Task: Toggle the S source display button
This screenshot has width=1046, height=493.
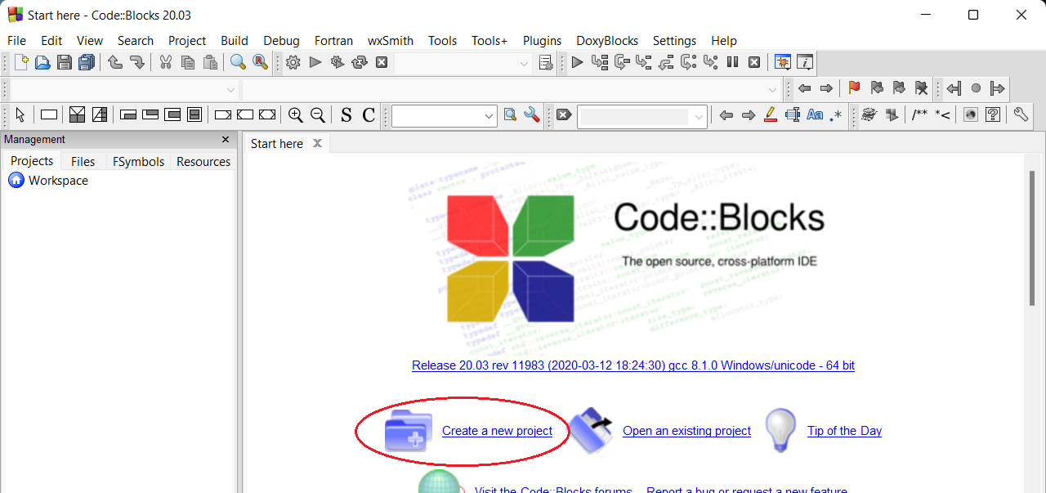Action: click(346, 115)
